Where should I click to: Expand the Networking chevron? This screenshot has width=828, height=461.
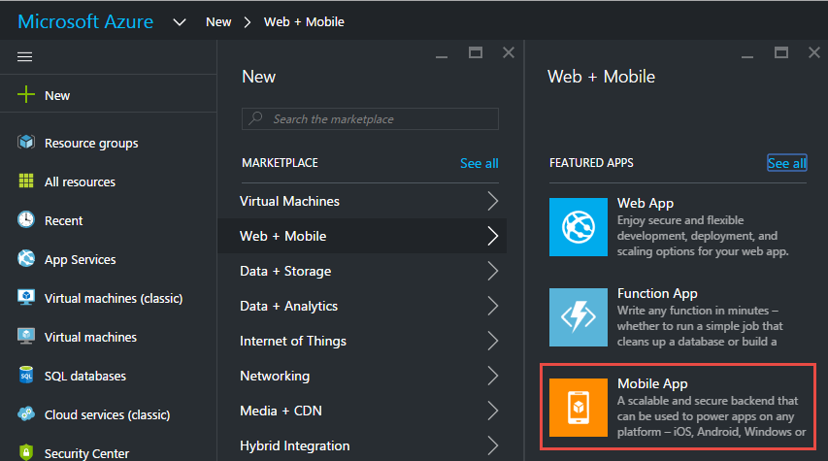pyautogui.click(x=492, y=376)
